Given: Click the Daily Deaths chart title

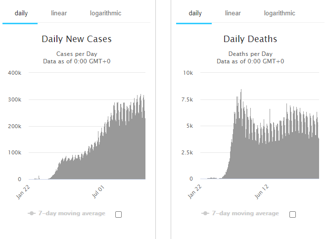Looking at the screenshot, I should click(250, 39).
